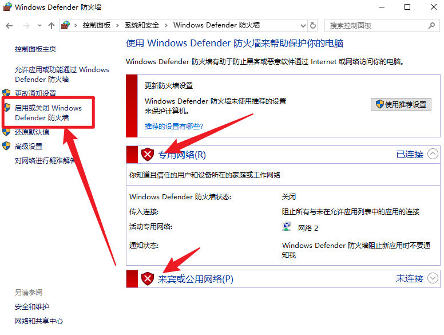The width and height of the screenshot is (444, 335).
Task: Click 关闭 firewall state value
Action: tap(289, 196)
